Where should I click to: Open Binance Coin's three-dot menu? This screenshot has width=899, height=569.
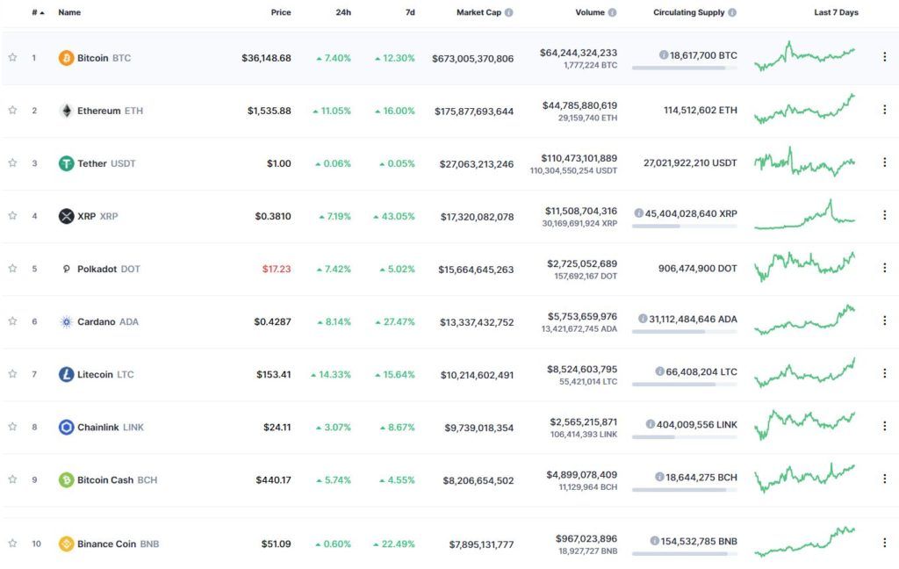click(885, 543)
